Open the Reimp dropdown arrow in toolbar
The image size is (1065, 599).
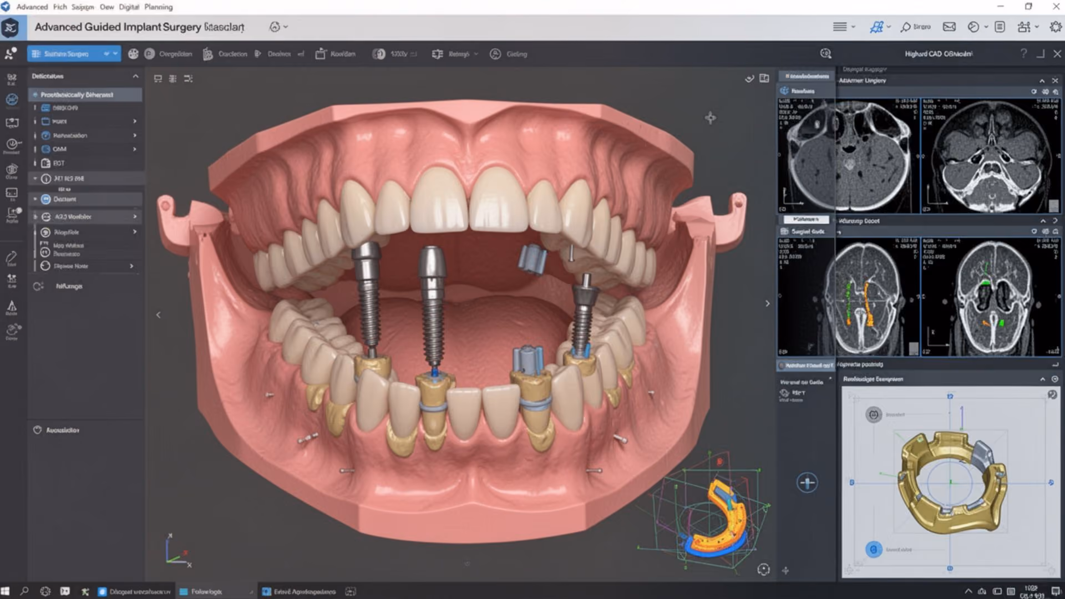pos(476,54)
